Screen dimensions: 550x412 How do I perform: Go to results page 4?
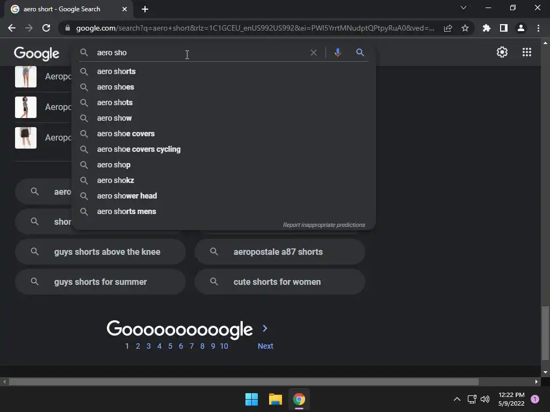(x=159, y=346)
